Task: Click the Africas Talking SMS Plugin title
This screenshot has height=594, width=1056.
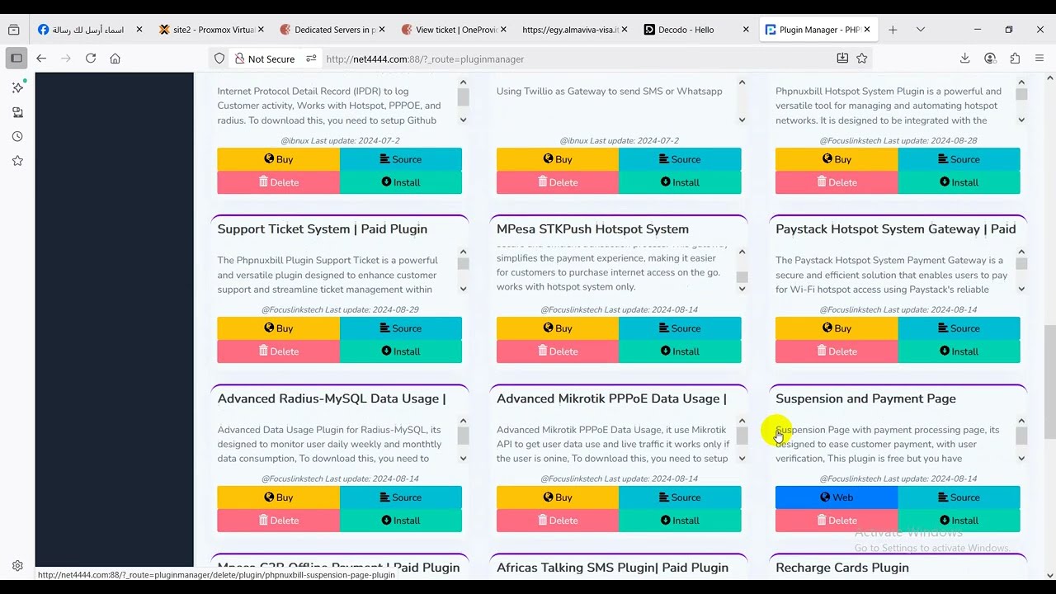Action: pyautogui.click(x=612, y=568)
